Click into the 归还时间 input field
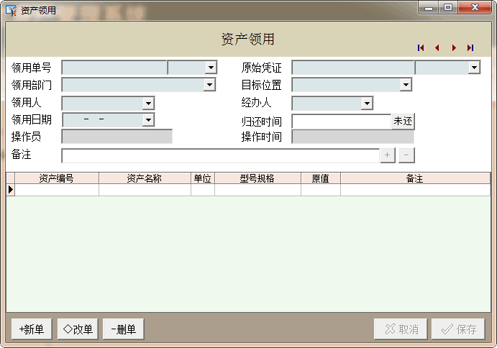This screenshot has height=348, width=497. (x=341, y=122)
